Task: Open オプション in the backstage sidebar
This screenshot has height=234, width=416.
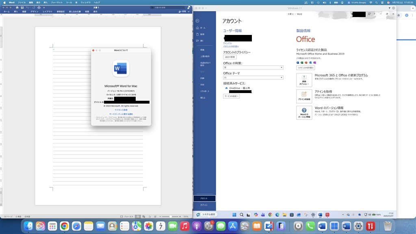Action: coord(204,205)
